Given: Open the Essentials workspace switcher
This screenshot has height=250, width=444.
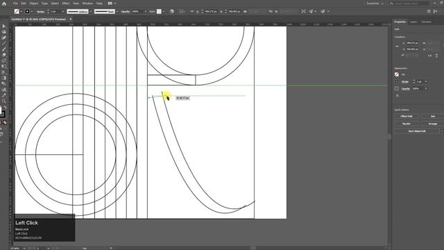Looking at the screenshot, I should [x=375, y=3].
